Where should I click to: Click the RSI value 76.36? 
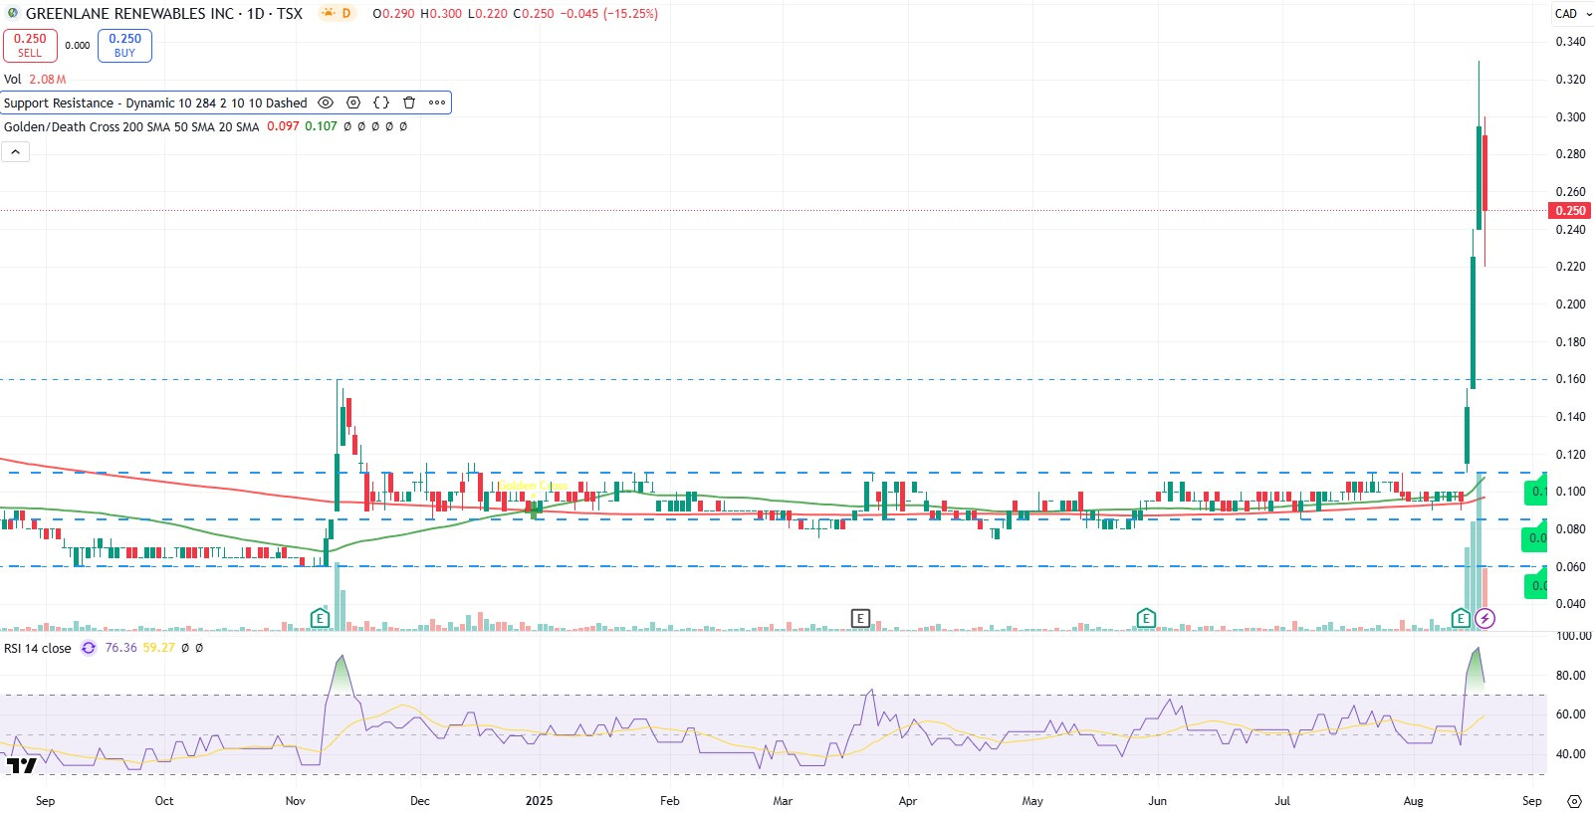(120, 648)
